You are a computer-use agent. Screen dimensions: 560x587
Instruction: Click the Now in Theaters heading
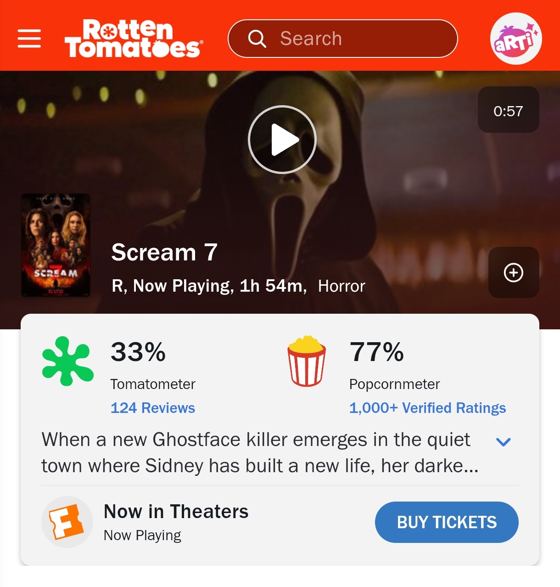coord(176,511)
